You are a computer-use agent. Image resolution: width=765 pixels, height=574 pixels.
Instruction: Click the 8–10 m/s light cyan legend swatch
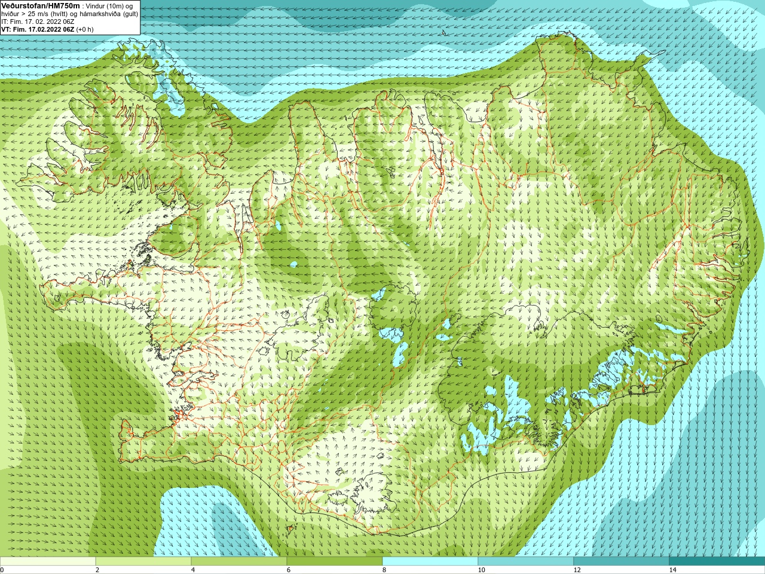pyautogui.click(x=430, y=561)
